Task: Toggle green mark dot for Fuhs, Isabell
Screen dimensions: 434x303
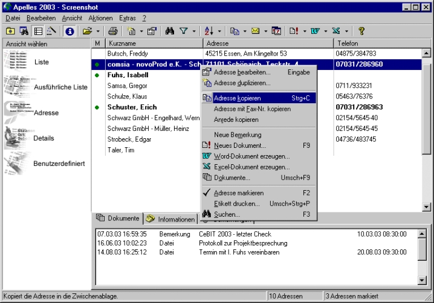Action: pos(97,75)
